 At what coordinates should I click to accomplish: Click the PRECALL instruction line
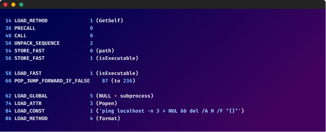point(49,28)
